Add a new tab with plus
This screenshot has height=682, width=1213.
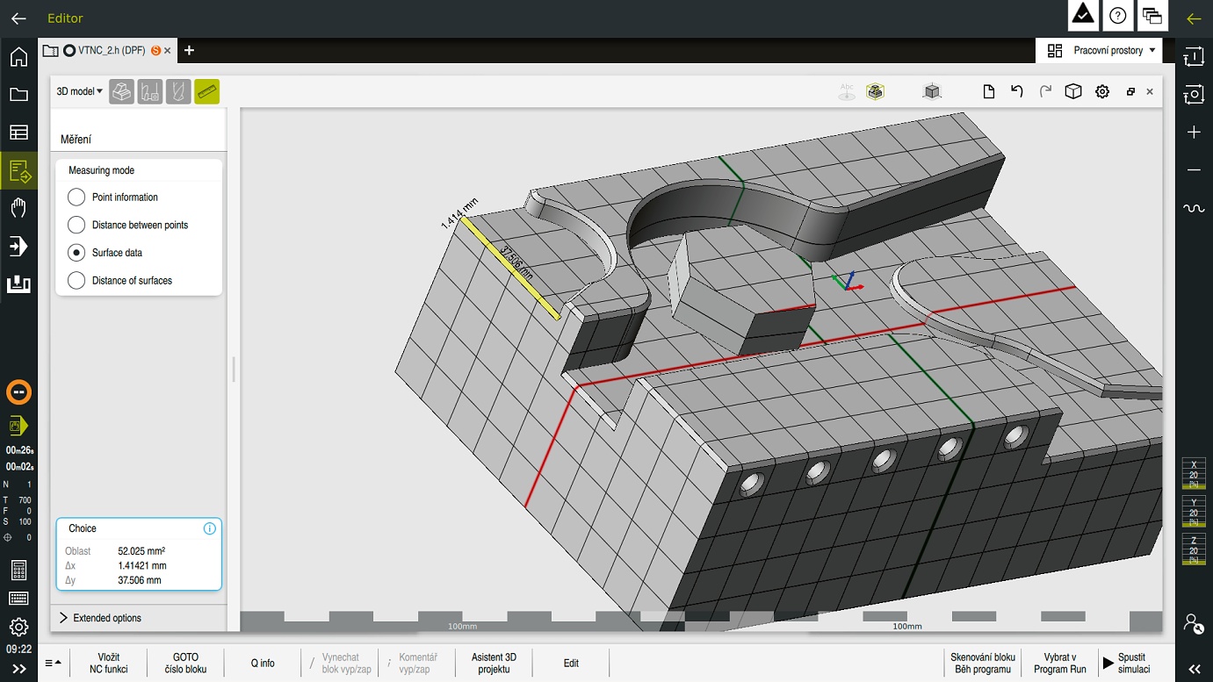[189, 51]
